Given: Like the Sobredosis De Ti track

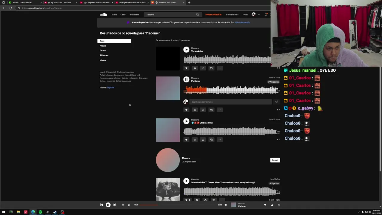Looking at the screenshot, I should [x=187, y=200].
